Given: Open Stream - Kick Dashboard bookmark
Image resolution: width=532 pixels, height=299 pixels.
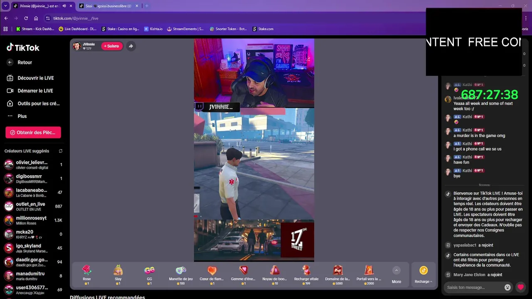Looking at the screenshot, I should 35,29.
